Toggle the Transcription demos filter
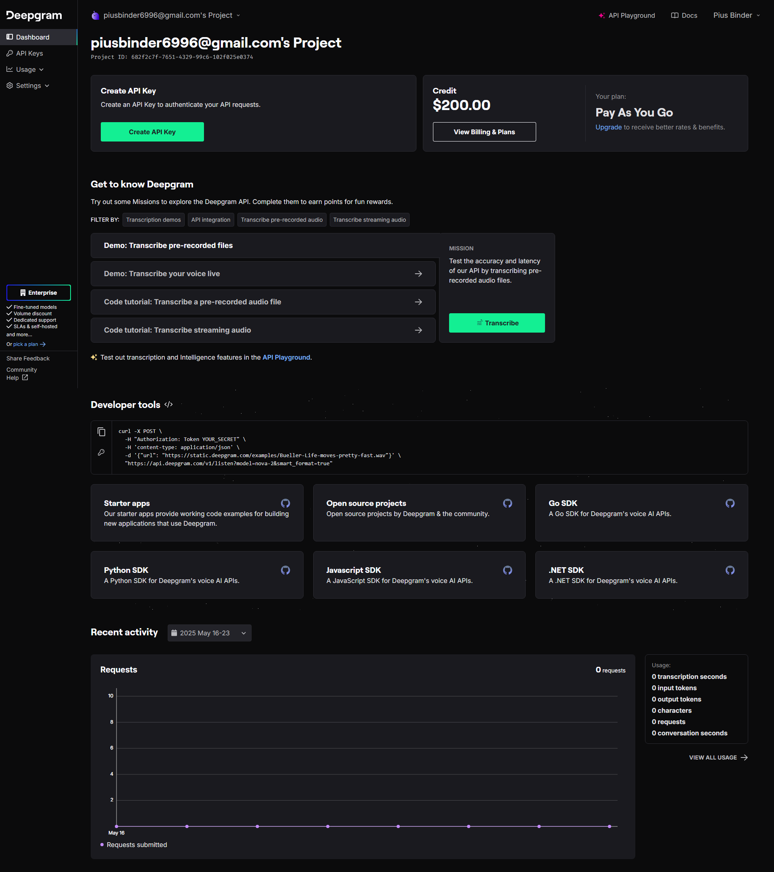Viewport: 774px width, 872px height. (x=153, y=220)
